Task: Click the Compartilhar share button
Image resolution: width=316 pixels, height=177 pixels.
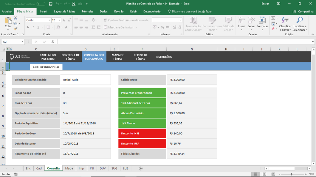Action: pos(303,12)
